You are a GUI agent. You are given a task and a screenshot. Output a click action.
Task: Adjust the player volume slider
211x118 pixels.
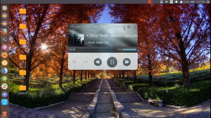(129, 49)
